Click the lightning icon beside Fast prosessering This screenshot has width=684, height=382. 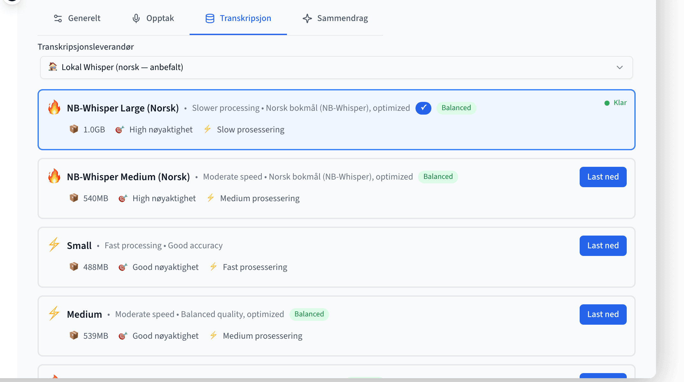[x=213, y=266]
